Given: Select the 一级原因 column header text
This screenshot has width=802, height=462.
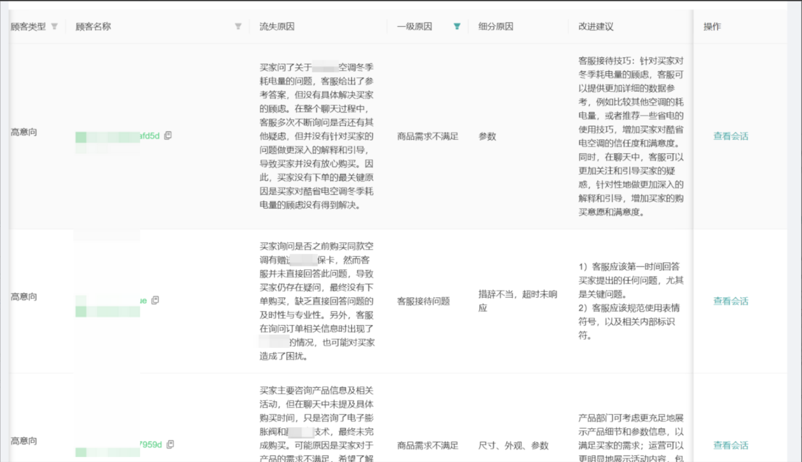Looking at the screenshot, I should coord(414,27).
